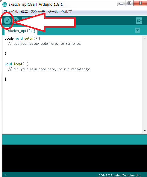Image resolution: width=147 pixels, height=177 pixels.
Task: Open the スケッチ menu
Action: [38, 12]
